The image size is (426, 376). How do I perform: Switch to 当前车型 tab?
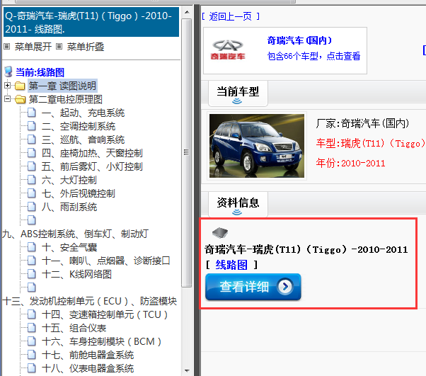click(238, 93)
